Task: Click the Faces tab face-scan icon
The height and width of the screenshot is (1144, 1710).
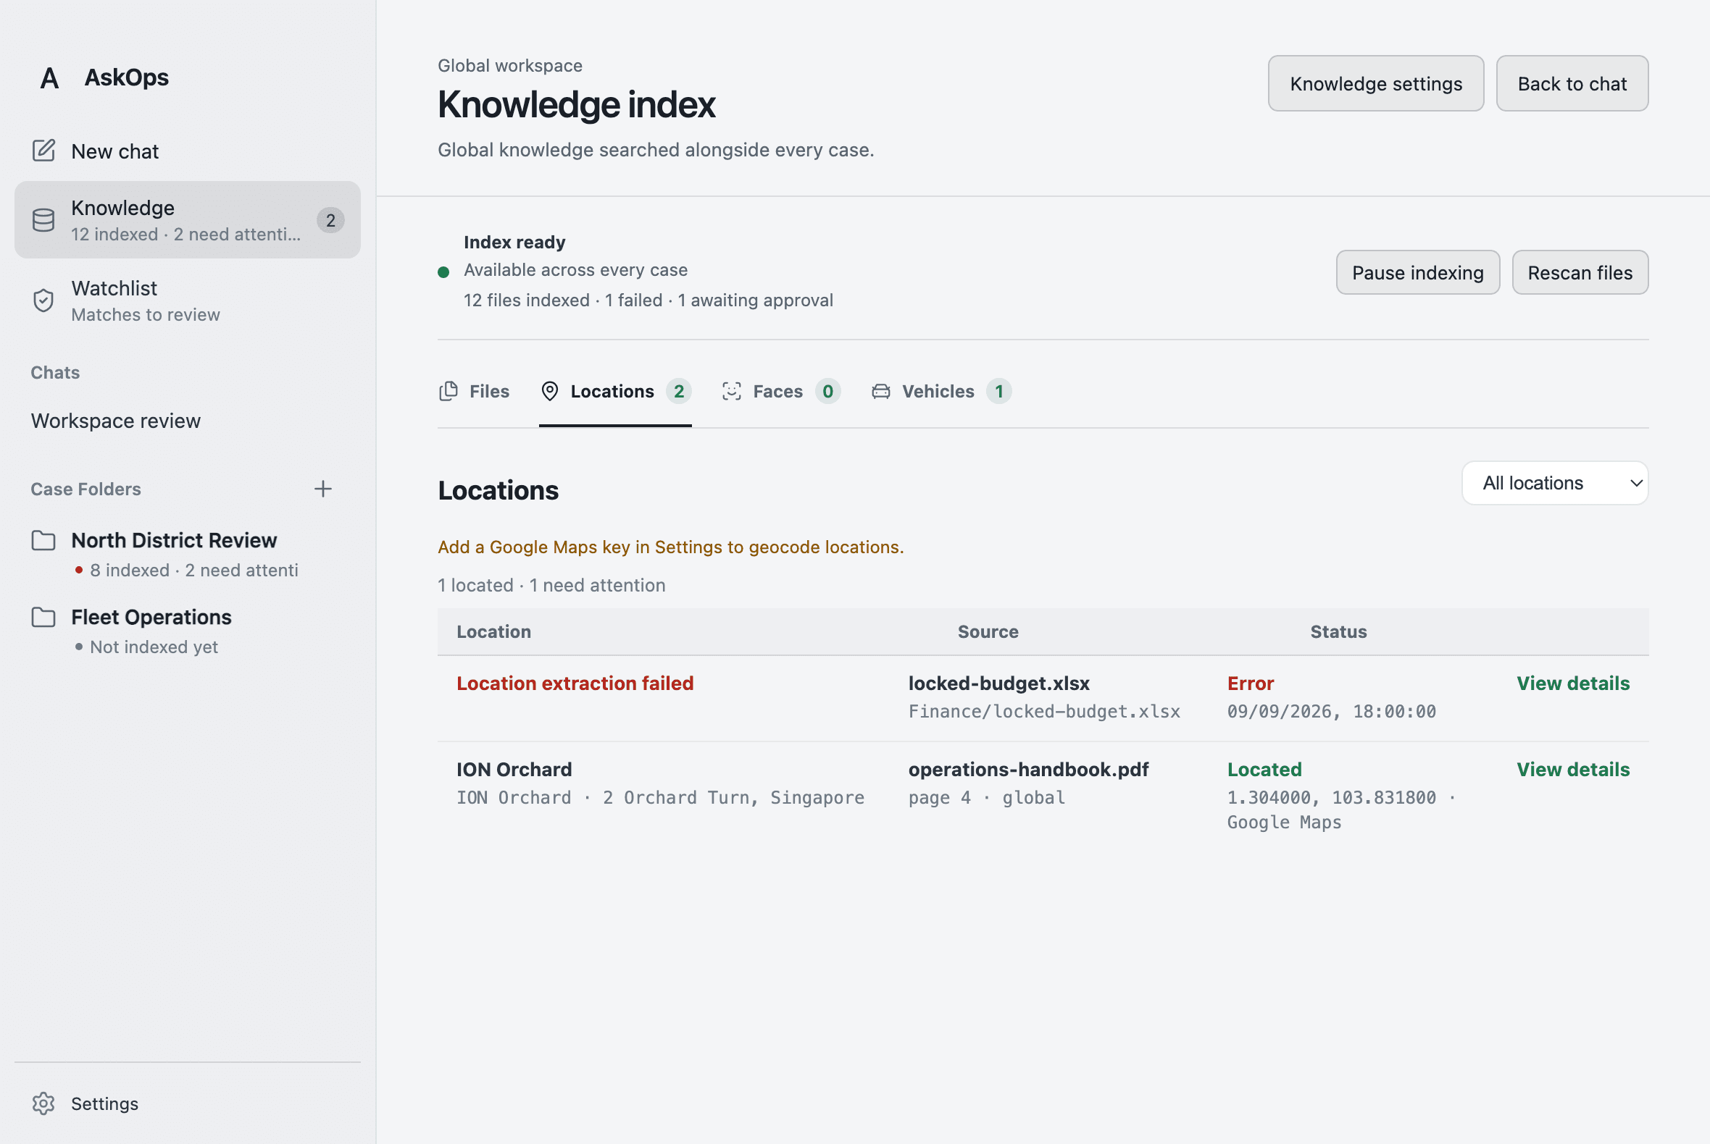Action: pos(732,392)
